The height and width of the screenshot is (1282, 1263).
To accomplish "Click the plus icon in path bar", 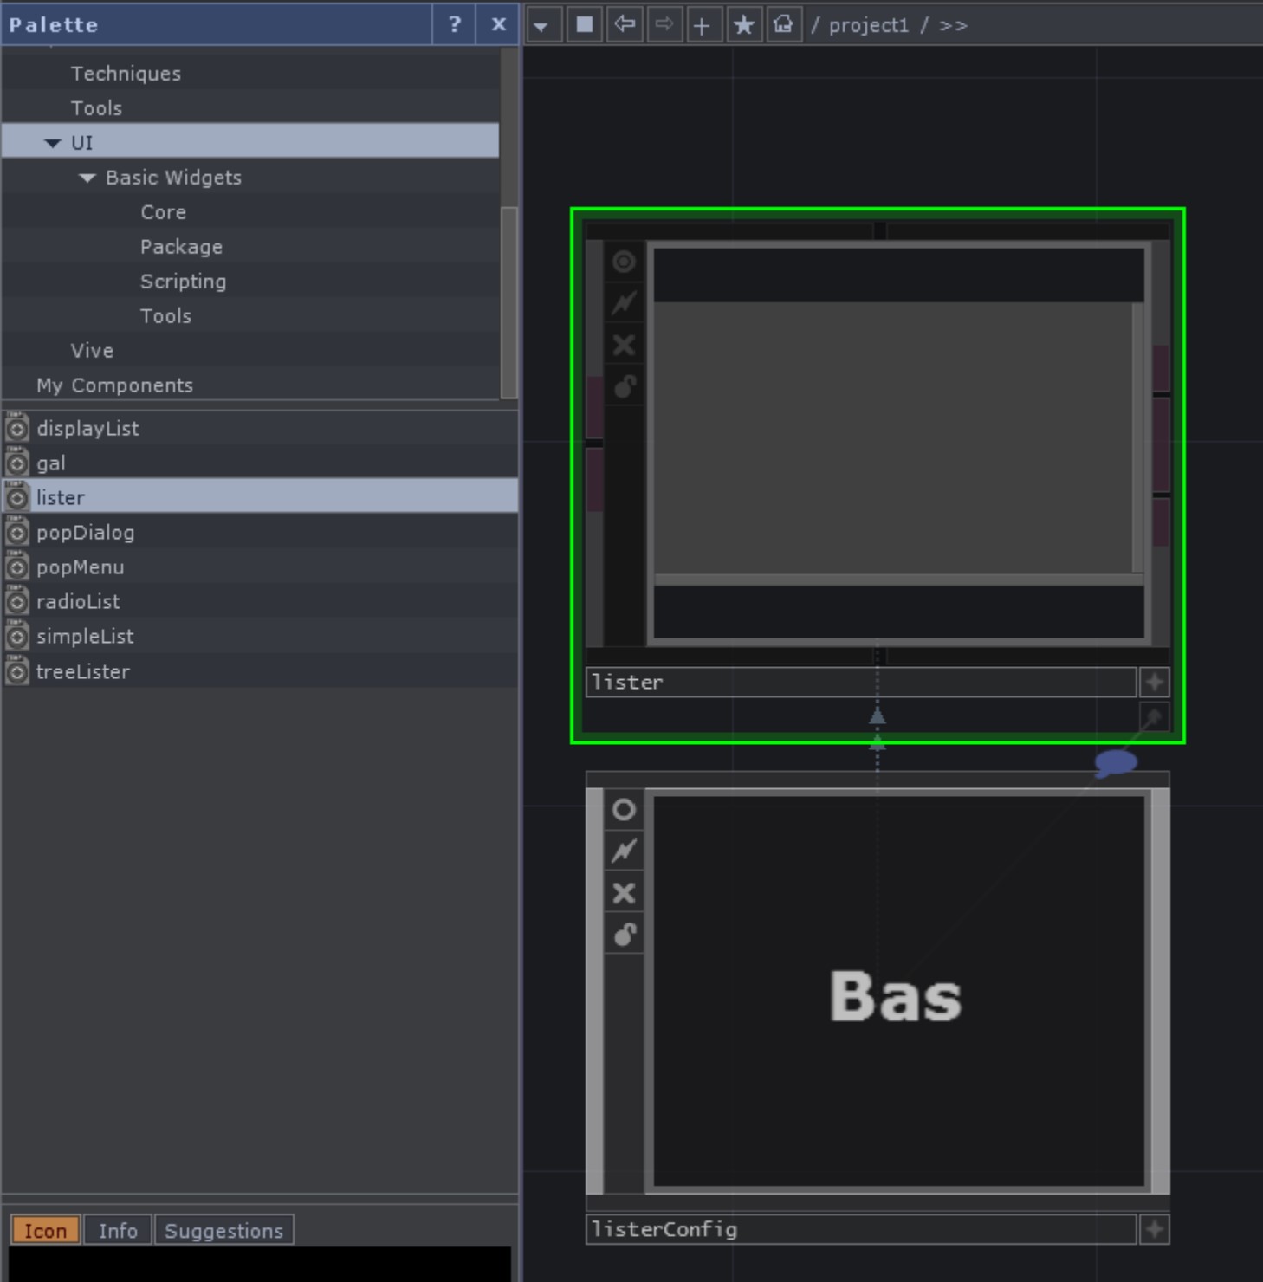I will (x=703, y=24).
